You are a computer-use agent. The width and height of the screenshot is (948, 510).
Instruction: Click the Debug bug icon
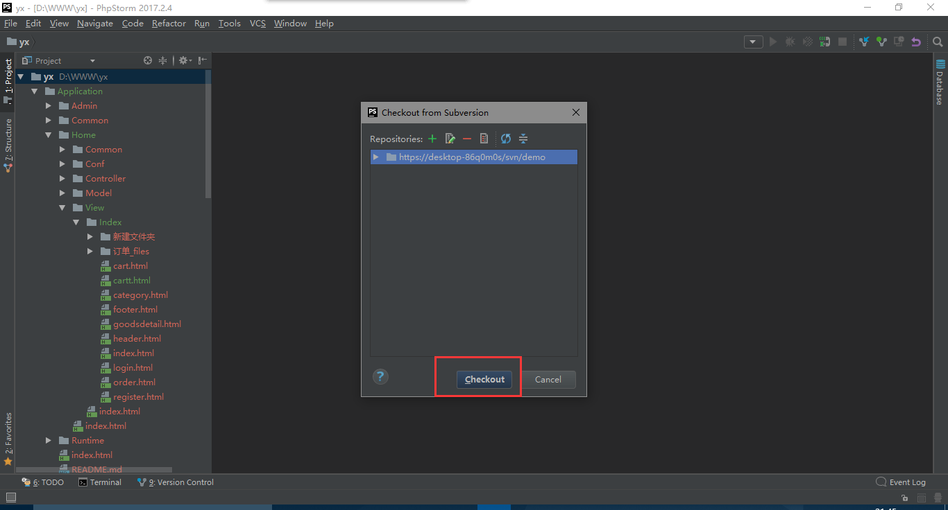coord(790,42)
